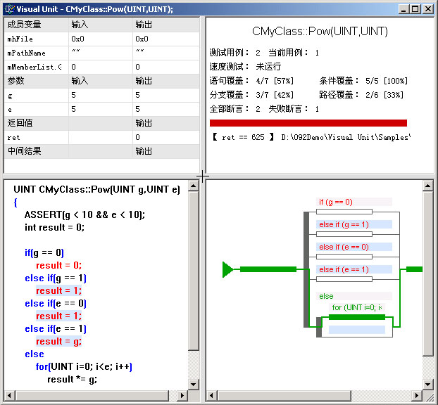
Task: Click the '成员变量' header cell
Action: (37, 25)
